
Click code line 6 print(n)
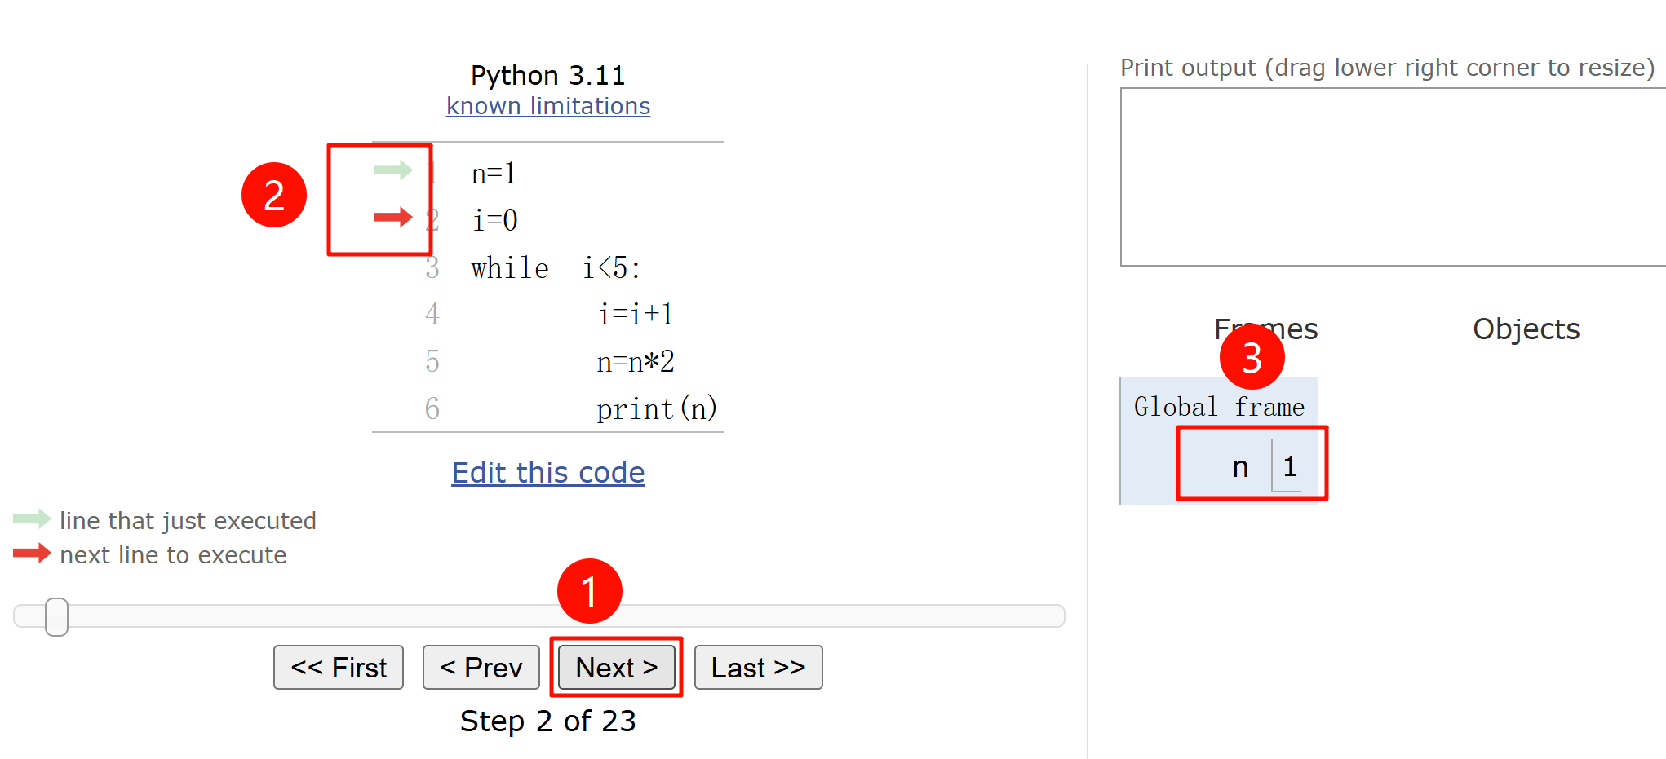click(x=656, y=409)
